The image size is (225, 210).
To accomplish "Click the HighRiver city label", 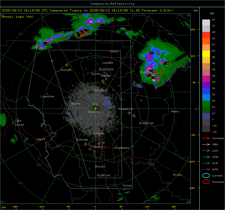I will tap(104, 175).
